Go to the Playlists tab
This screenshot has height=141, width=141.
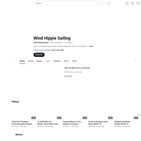tap(57, 61)
